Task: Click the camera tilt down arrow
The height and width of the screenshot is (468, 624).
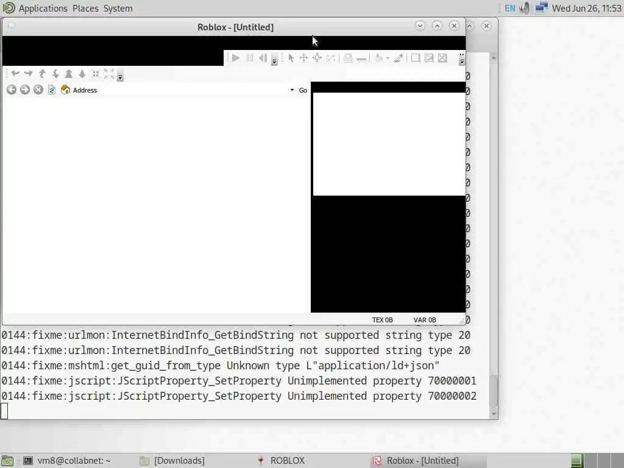Action: click(x=55, y=74)
